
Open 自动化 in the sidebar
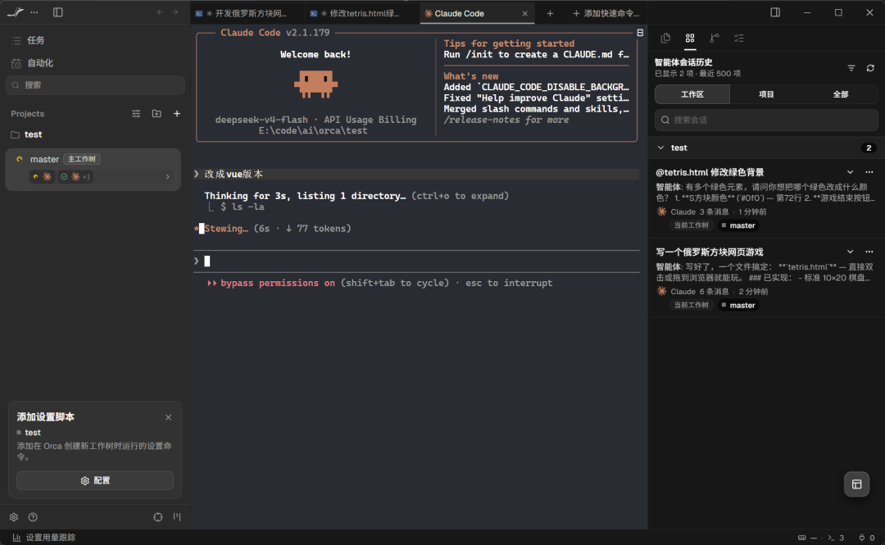(95, 63)
